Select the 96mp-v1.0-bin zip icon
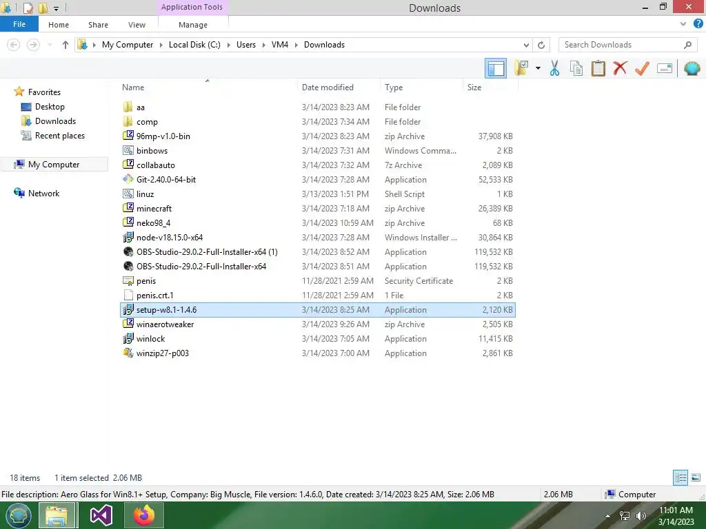Viewport: 706px width, 529px height. tap(128, 136)
